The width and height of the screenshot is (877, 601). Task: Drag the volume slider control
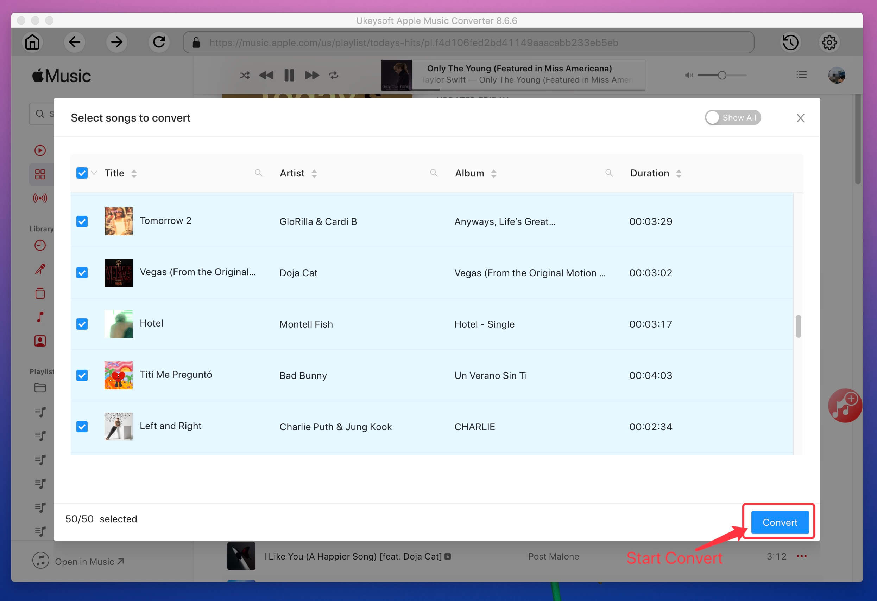[x=723, y=75]
